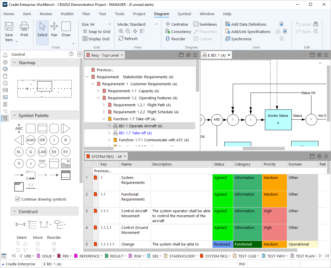Viewport: 331px width, 268px height.
Task: Collapse the Construct section
Action: (x=15, y=211)
